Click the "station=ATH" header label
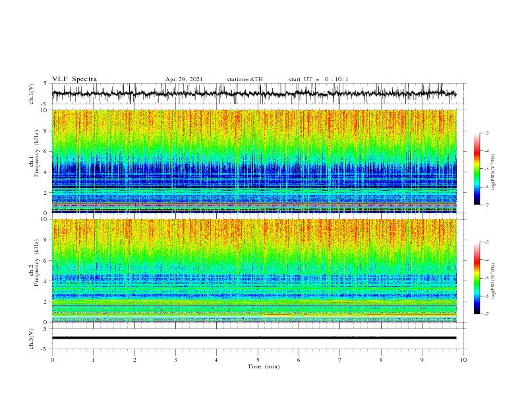Screen dimensions: 522x404 point(245,79)
